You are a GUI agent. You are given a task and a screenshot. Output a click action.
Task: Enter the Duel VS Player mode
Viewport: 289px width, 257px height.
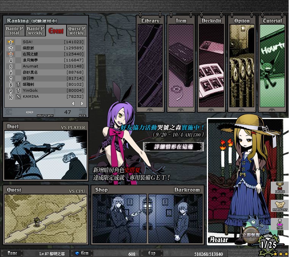45,155
